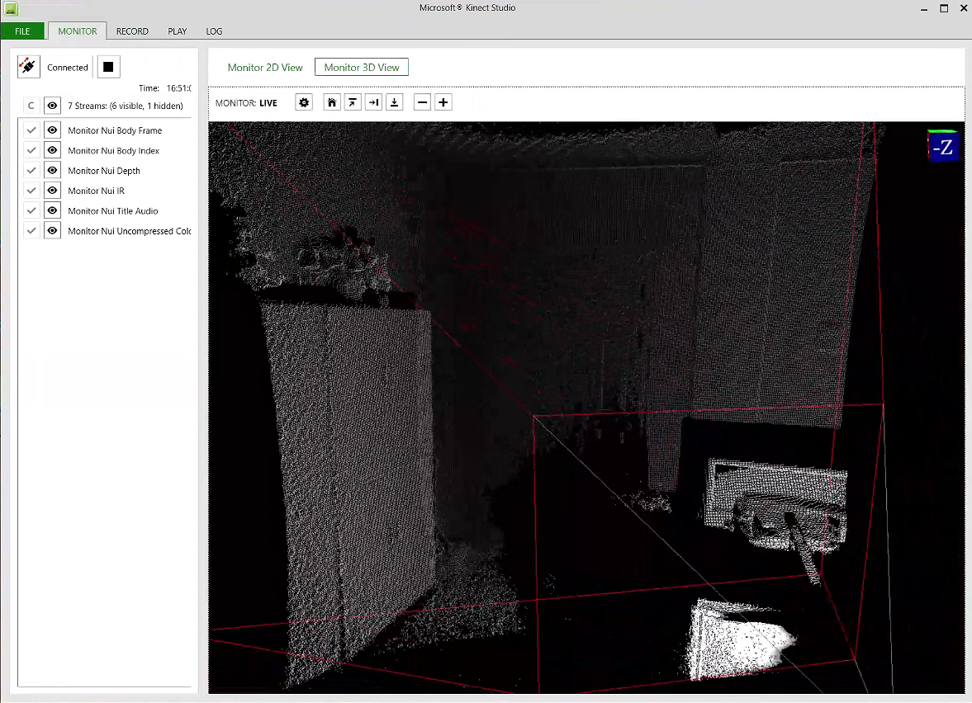This screenshot has height=703, width=972.
Task: Open the 3D view settings gear
Action: [x=304, y=101]
